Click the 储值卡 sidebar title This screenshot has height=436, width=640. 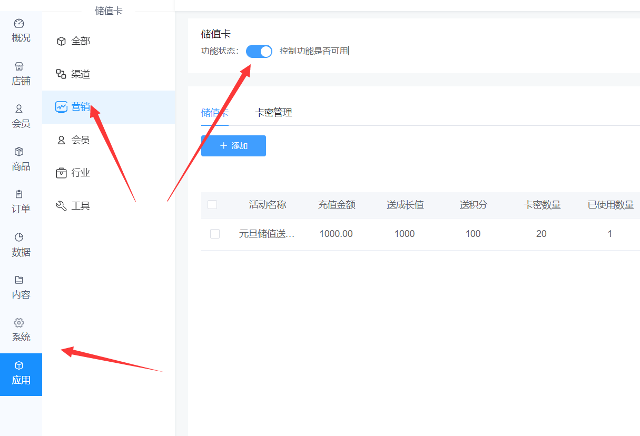coord(109,11)
